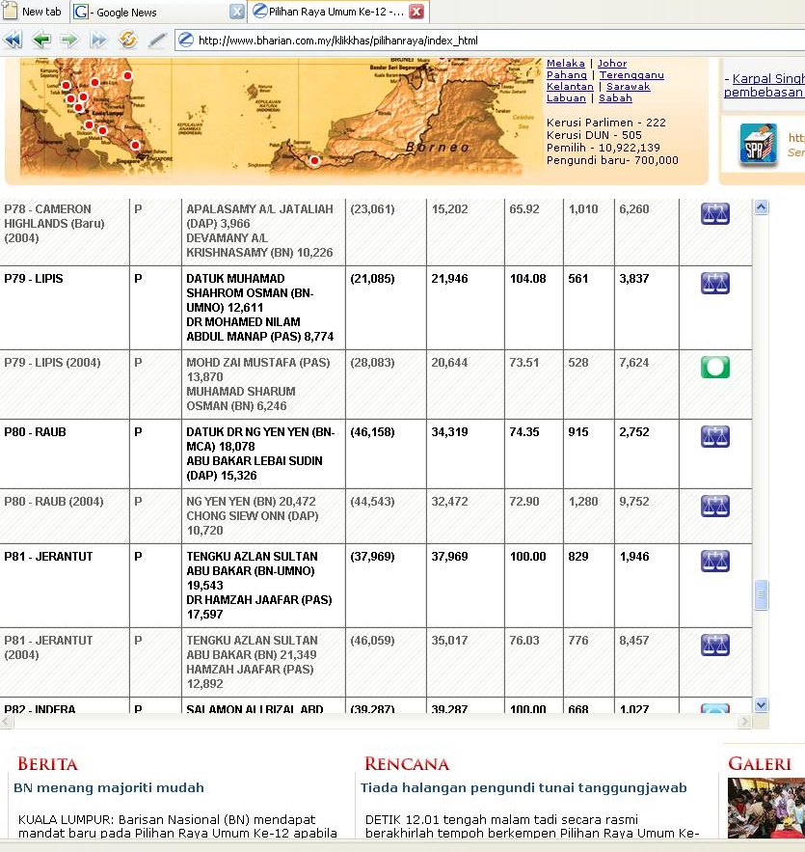Go forward with the right arrow icon
This screenshot has height=852, width=805.
[69, 40]
